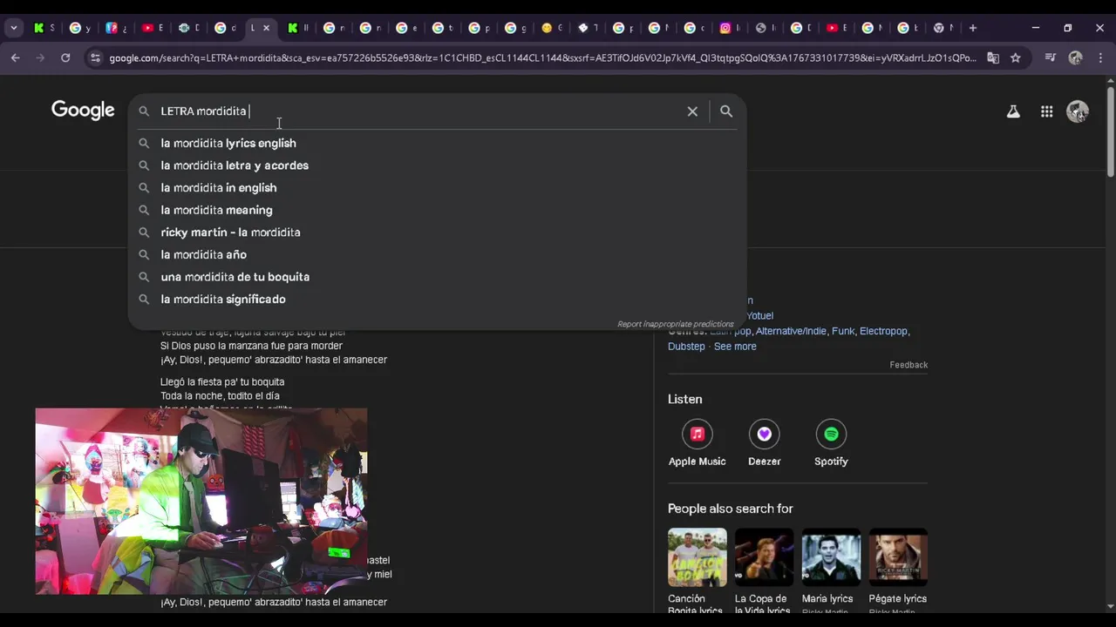Expand genres with See more

pyautogui.click(x=735, y=347)
